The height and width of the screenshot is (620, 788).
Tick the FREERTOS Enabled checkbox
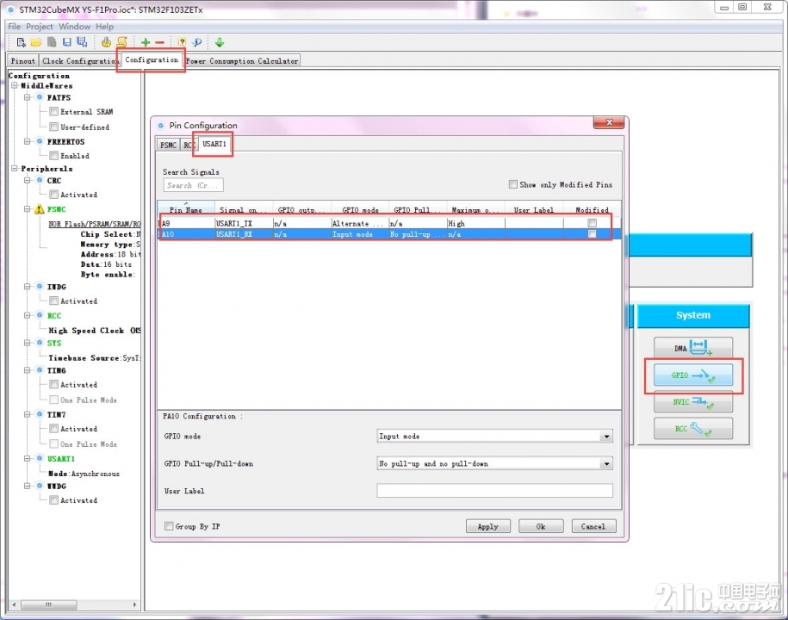[x=53, y=156]
